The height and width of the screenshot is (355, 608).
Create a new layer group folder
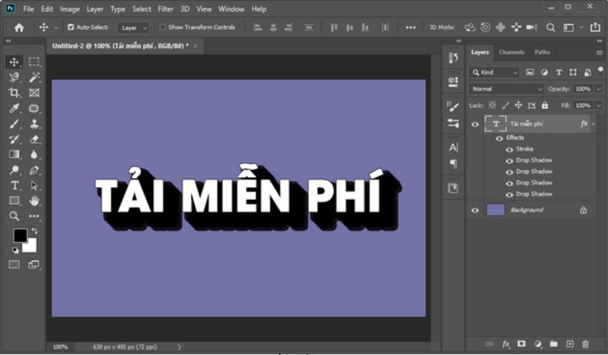pyautogui.click(x=553, y=344)
